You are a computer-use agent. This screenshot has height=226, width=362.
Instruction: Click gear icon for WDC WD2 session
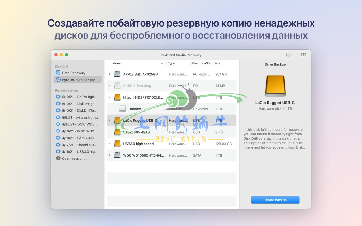point(58,131)
